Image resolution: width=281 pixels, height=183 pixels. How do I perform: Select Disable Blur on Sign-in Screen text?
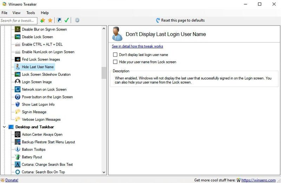[44, 29]
